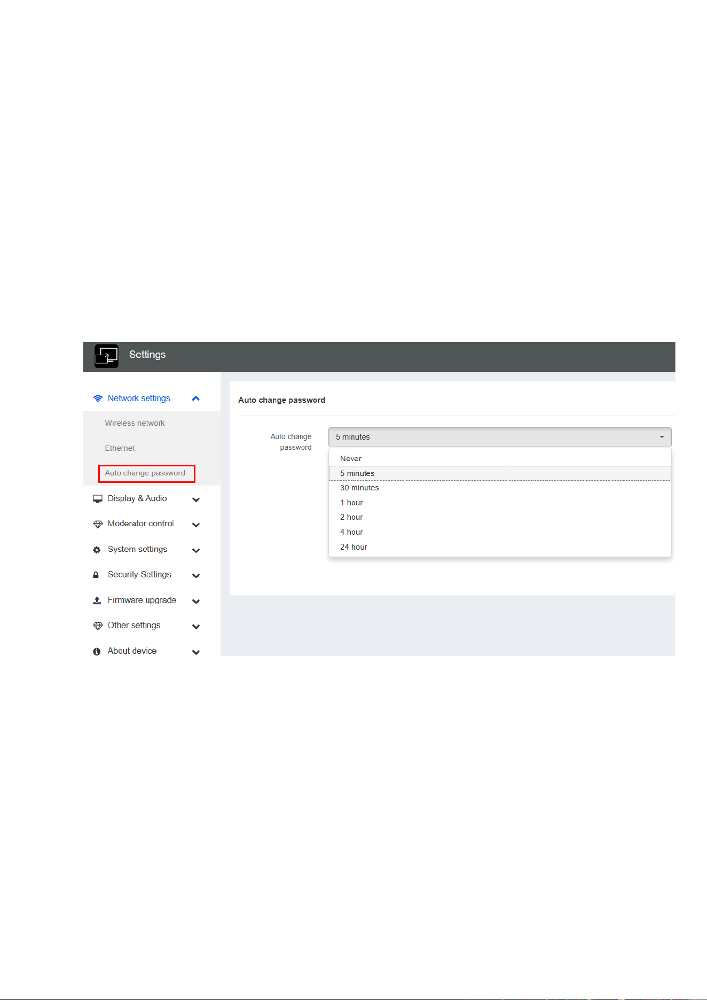
Task: Expand the Display & Audio chevron
Action: tap(196, 499)
